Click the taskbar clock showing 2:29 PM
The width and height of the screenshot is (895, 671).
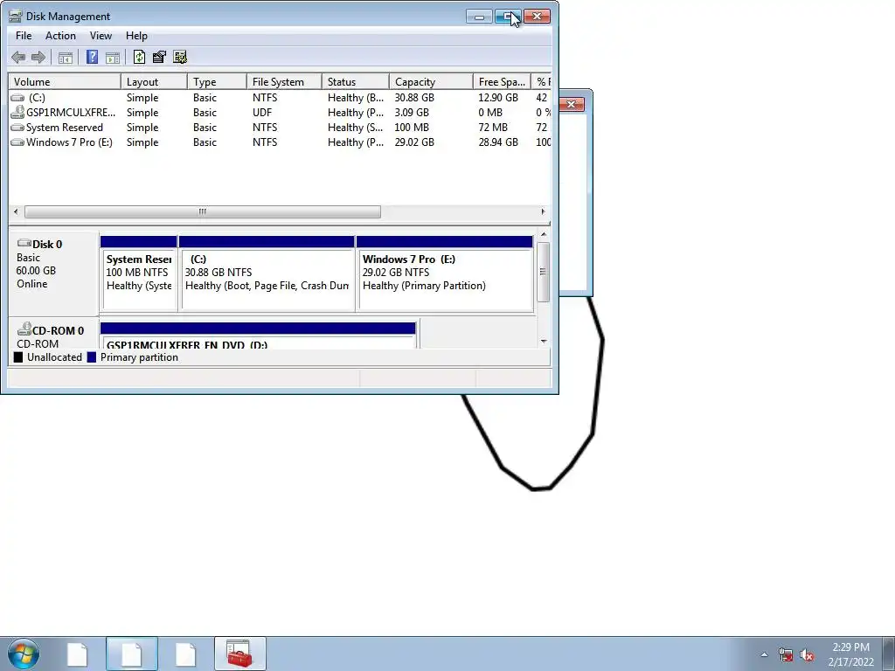tap(851, 654)
